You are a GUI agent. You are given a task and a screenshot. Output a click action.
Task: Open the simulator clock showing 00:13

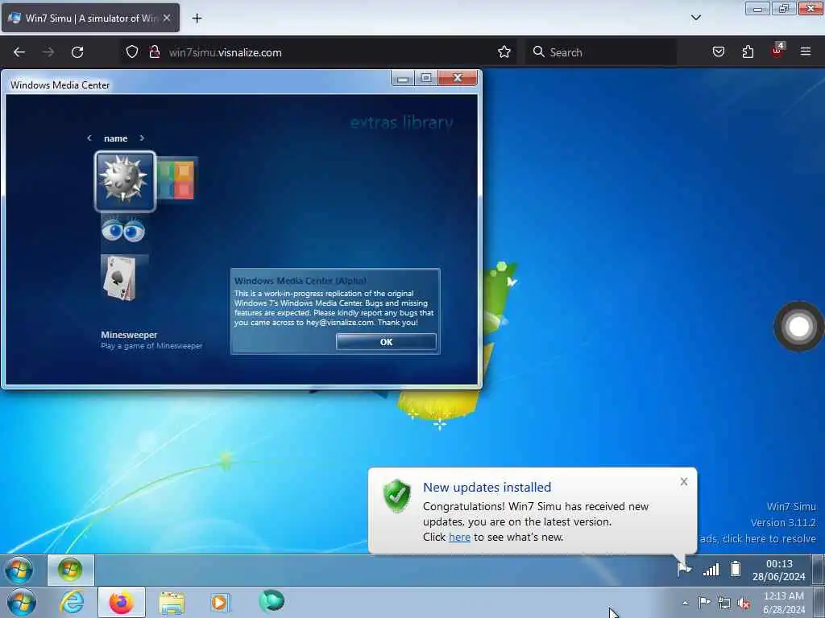pos(779,571)
